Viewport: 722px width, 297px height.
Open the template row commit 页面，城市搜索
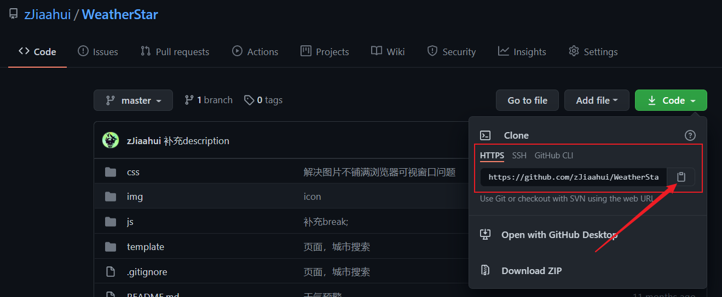[x=337, y=247]
